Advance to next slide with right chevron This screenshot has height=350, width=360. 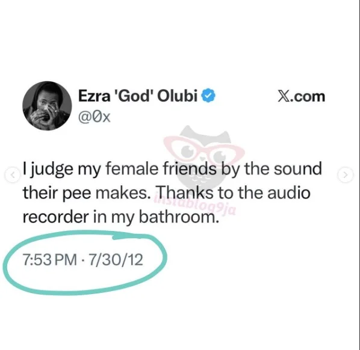(346, 175)
